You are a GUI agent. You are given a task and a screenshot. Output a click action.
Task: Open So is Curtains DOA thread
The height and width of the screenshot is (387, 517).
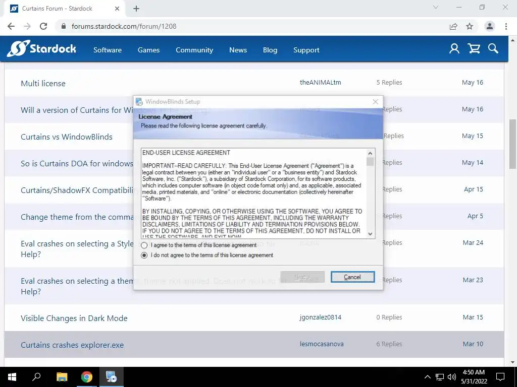77,164
